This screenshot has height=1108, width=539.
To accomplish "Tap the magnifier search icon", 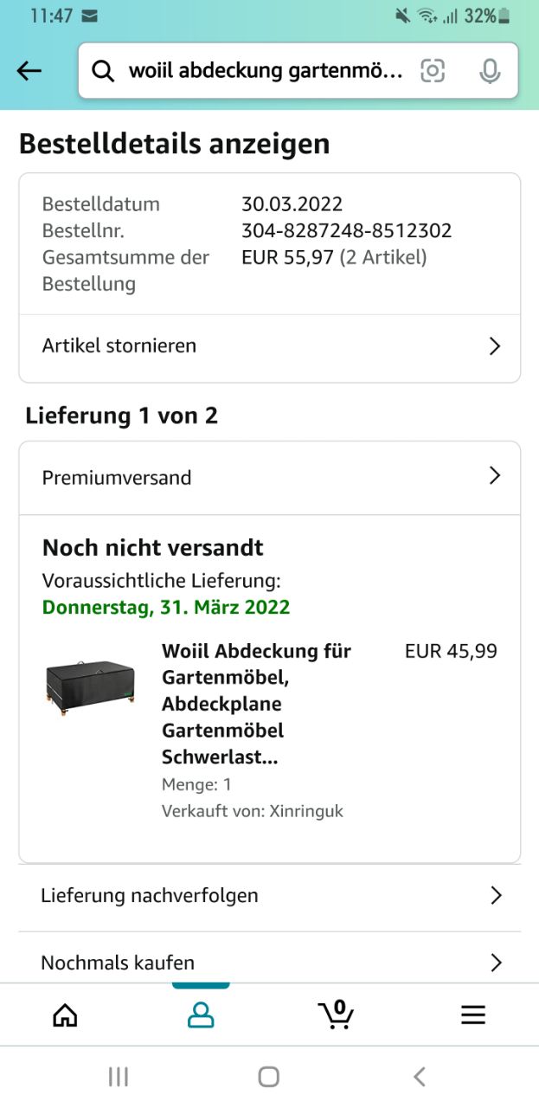I will (x=103, y=71).
